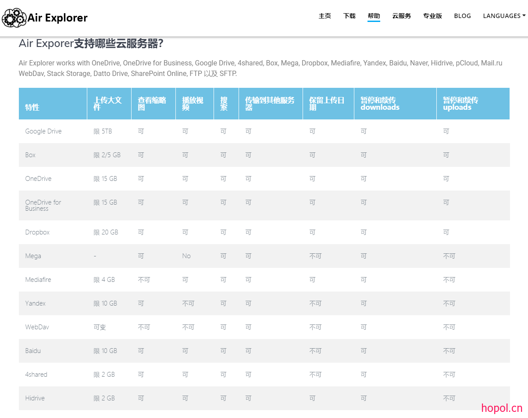
Task: Click the heading Air Exporer支持哪些云服务器?
Action: point(91,43)
